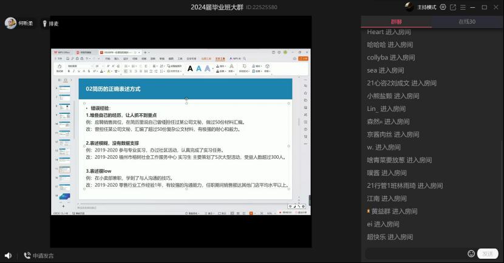Switch to the 群聊 chat tab
The width and height of the screenshot is (504, 263).
[x=397, y=21]
